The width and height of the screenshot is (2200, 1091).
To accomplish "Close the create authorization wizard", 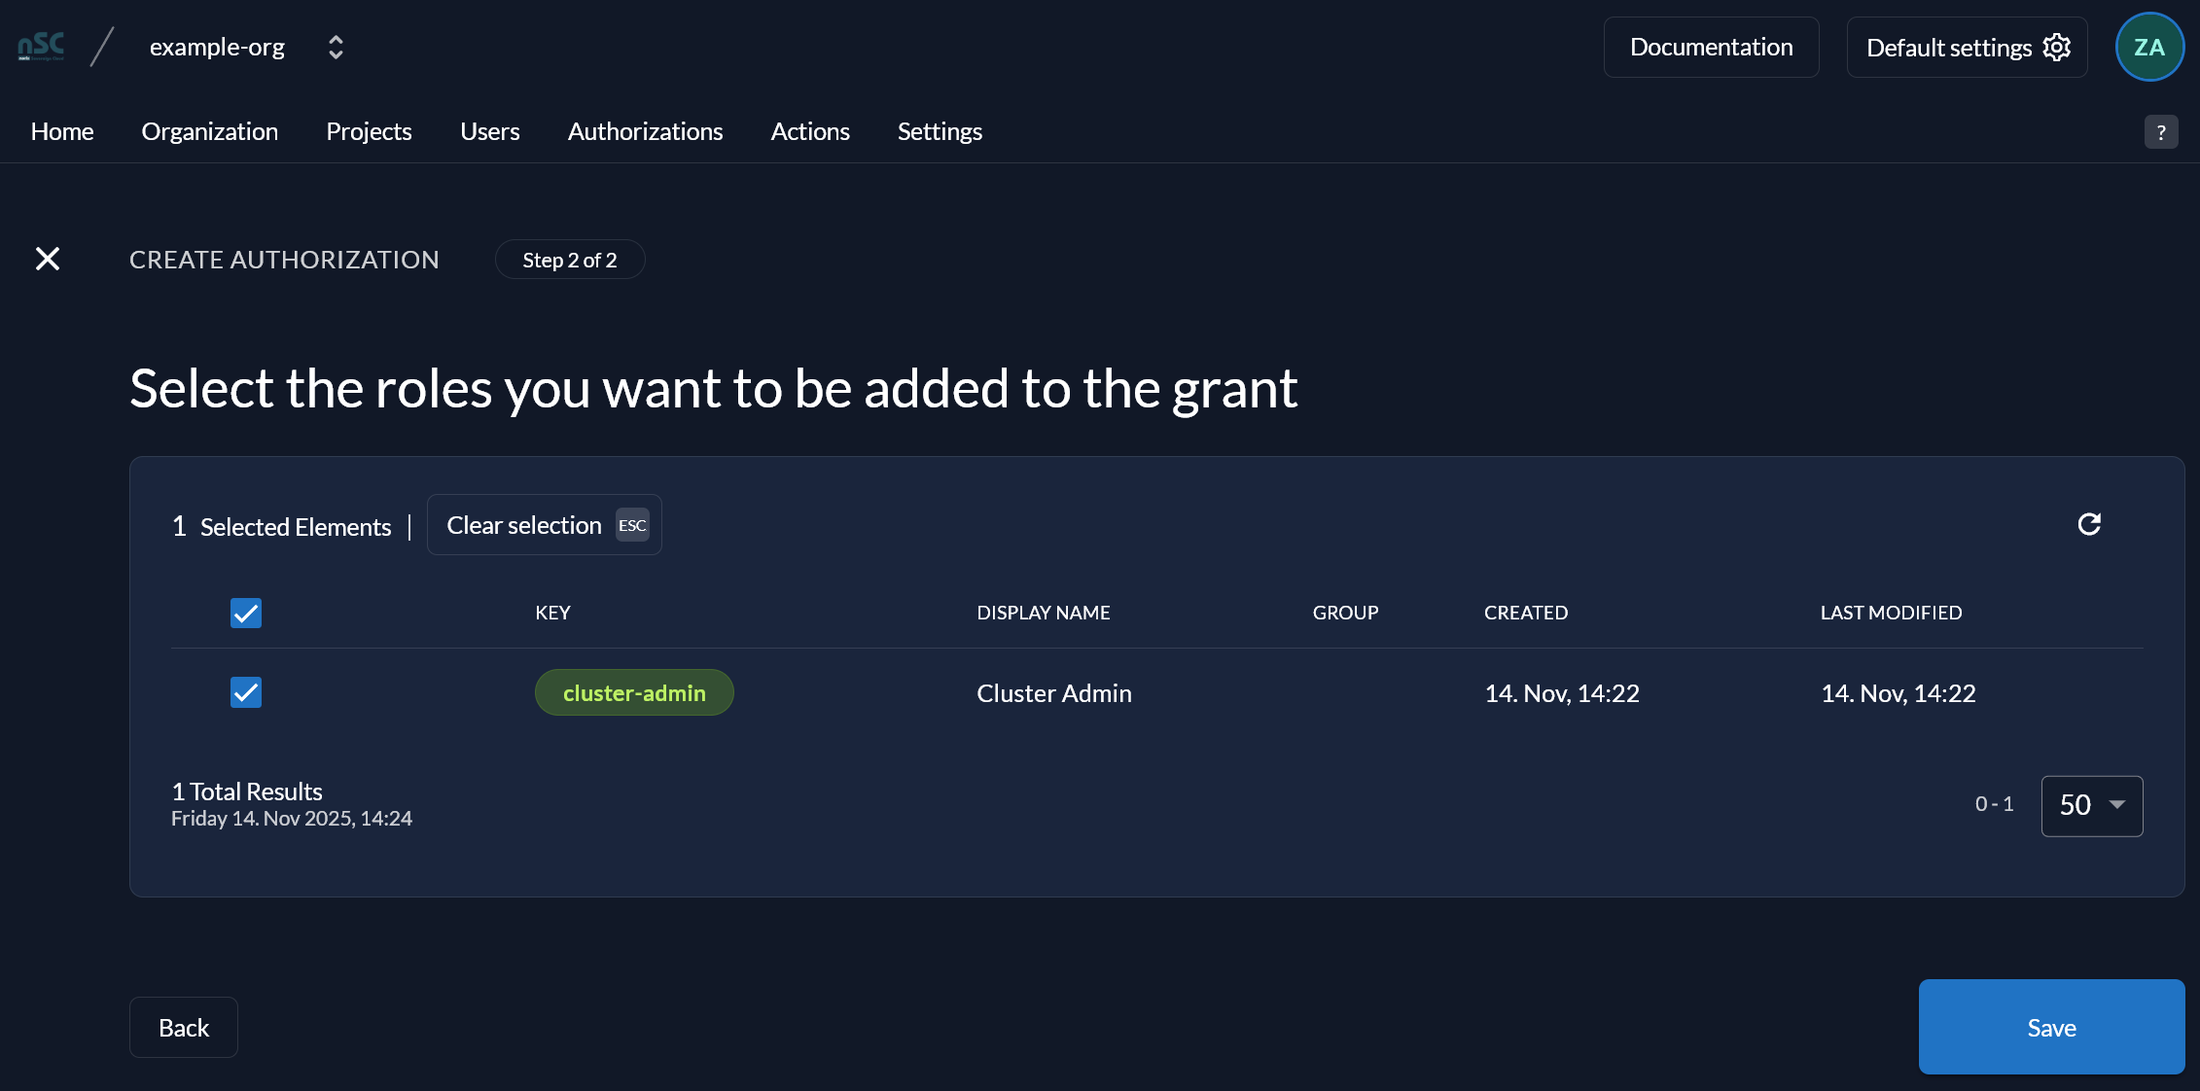I will click(48, 259).
